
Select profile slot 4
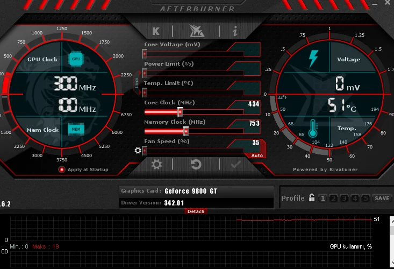click(x=355, y=199)
